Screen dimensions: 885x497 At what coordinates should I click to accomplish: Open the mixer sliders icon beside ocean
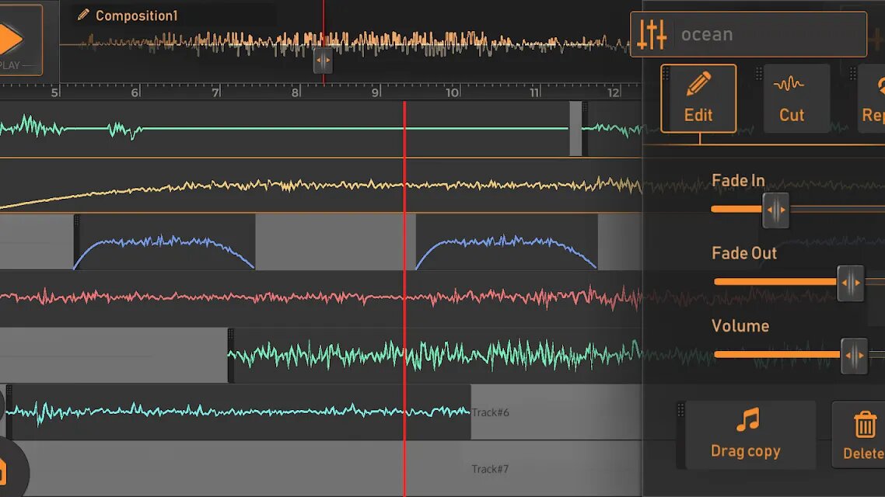point(652,35)
